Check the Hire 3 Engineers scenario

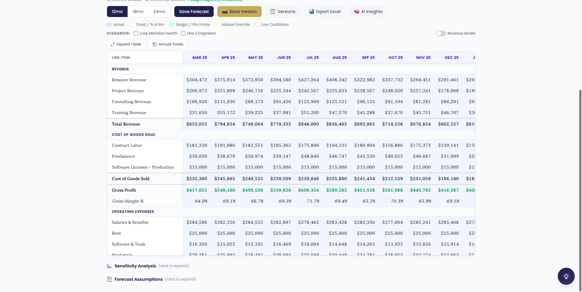tap(183, 33)
